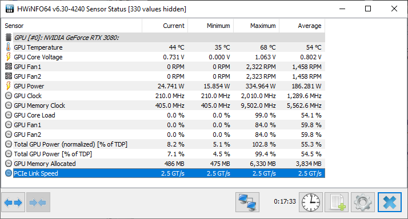Screen dimensions: 408x219
Task: Minimize the HWiNFO64 Sensor Status window
Action: click(x=342, y=9)
